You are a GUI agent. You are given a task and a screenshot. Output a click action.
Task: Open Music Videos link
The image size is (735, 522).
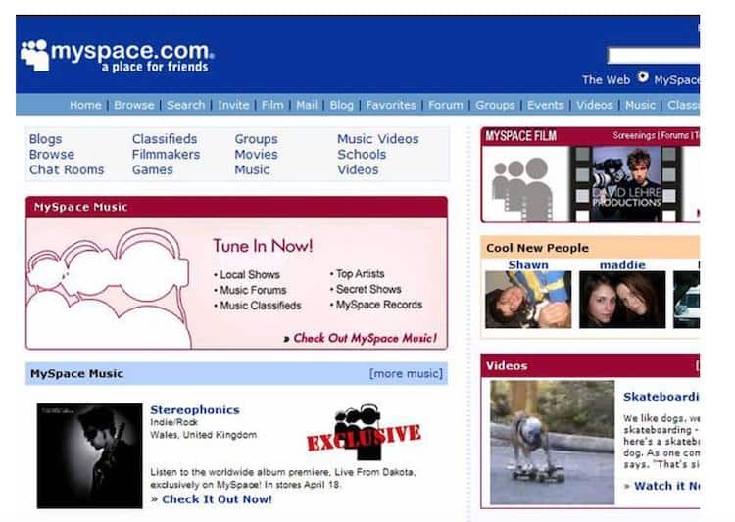[x=378, y=139]
